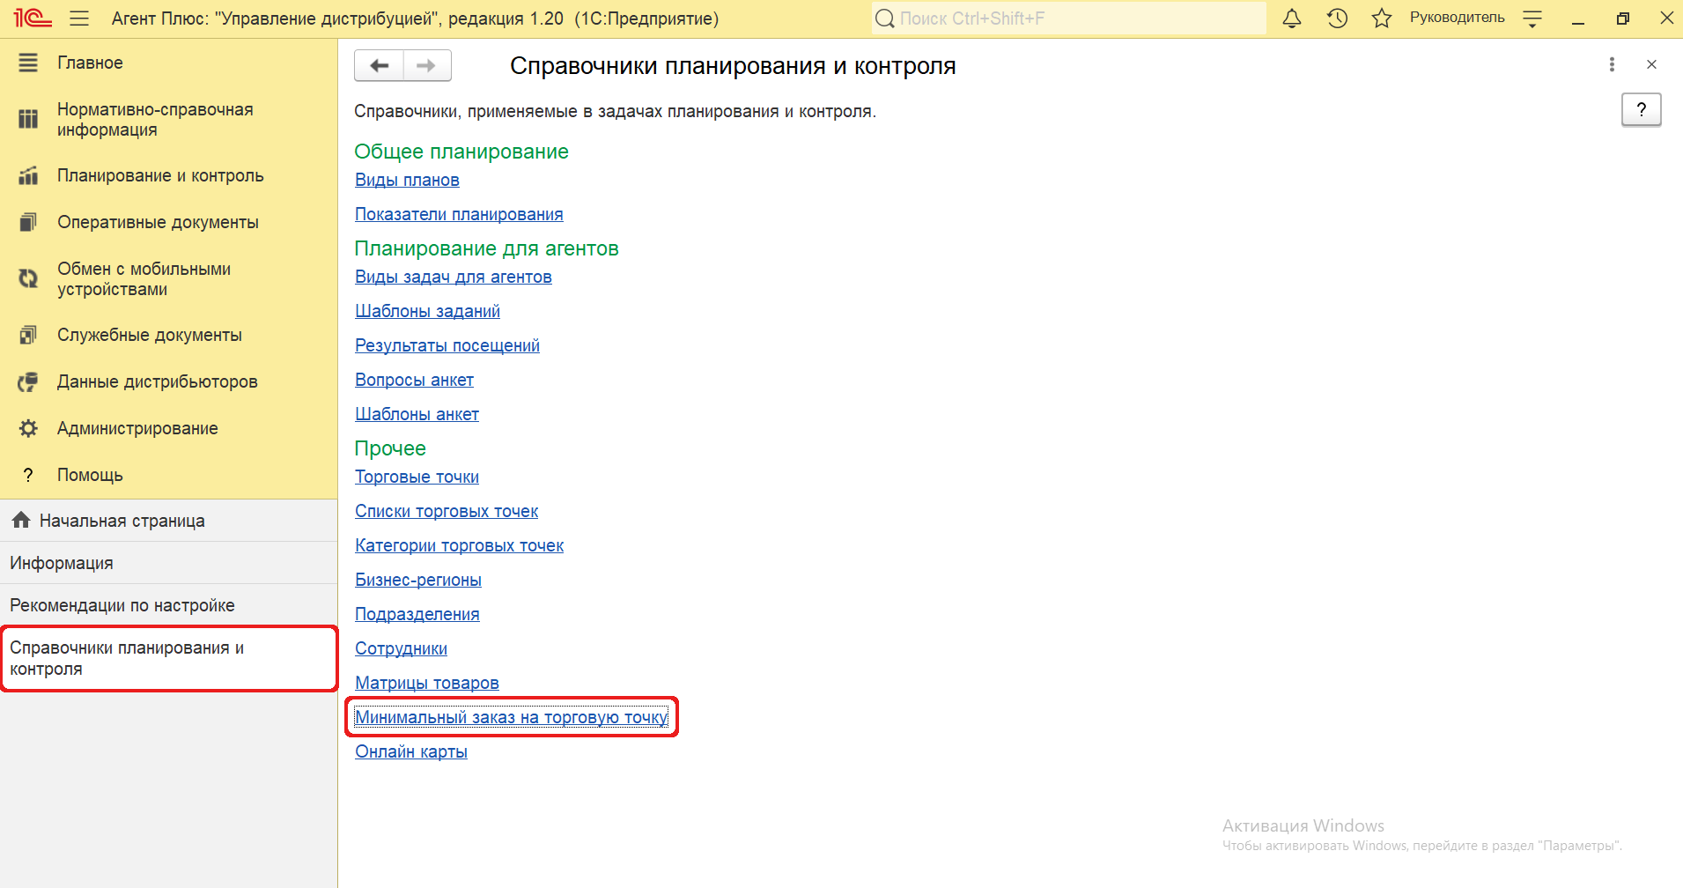The height and width of the screenshot is (888, 1683).
Task: Select Обмен с мобильными устройствами section
Action: point(144,279)
